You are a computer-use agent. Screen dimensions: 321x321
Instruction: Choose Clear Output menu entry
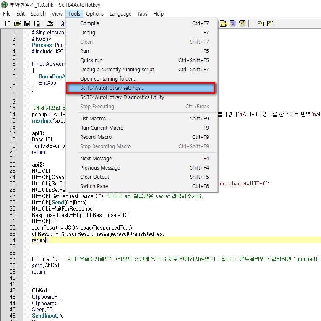(x=142, y=177)
